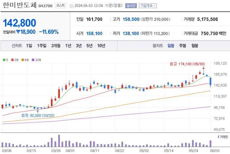Click the previous close value 161,700
The width and height of the screenshot is (230, 154).
[x=94, y=19]
